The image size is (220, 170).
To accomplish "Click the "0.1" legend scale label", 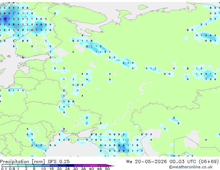I will [x=4, y=169].
